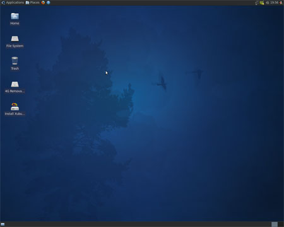Click the empty window list in bottom panel
Screen dimensions: 284x227
tap(137, 224)
